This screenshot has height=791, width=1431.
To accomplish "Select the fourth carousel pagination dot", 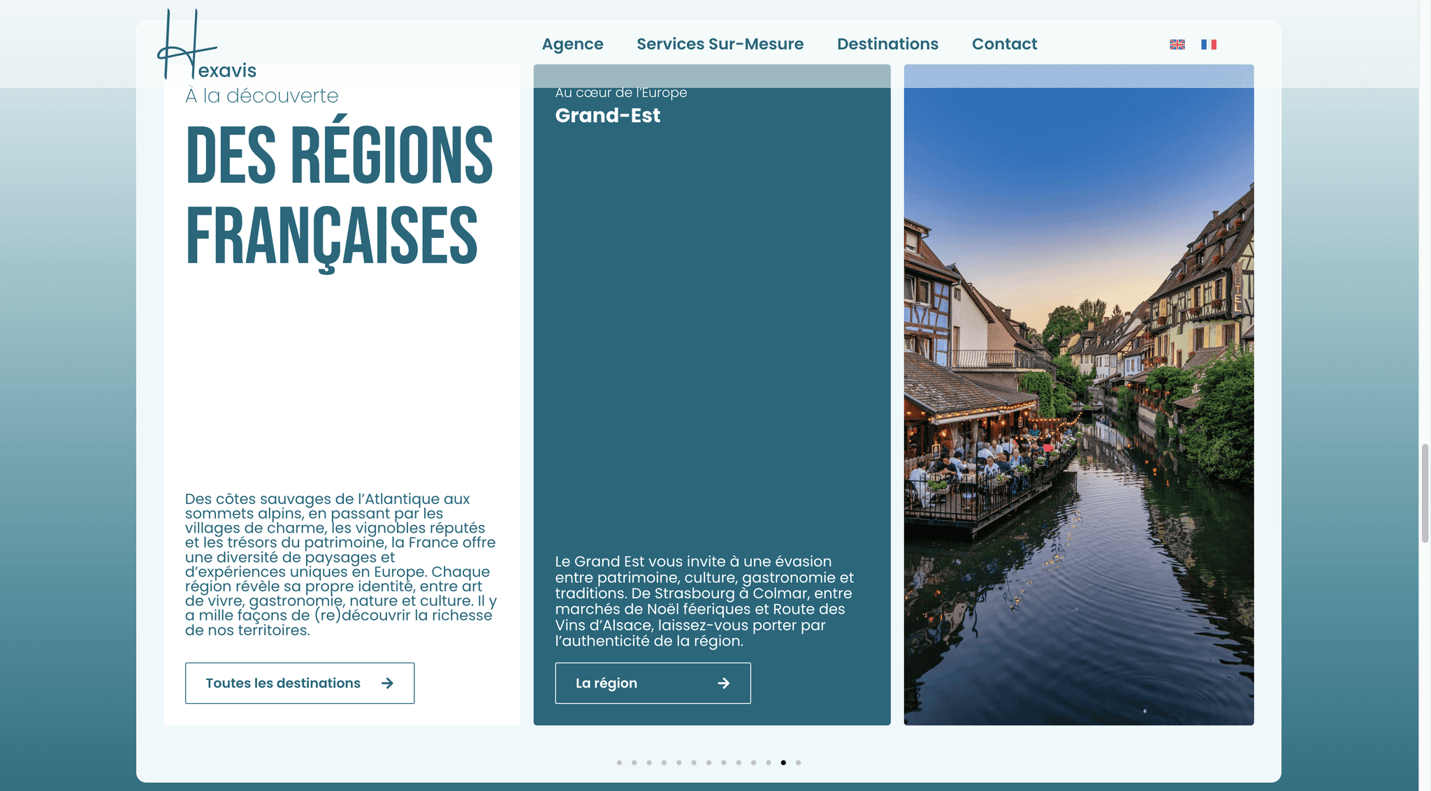I will tap(664, 762).
